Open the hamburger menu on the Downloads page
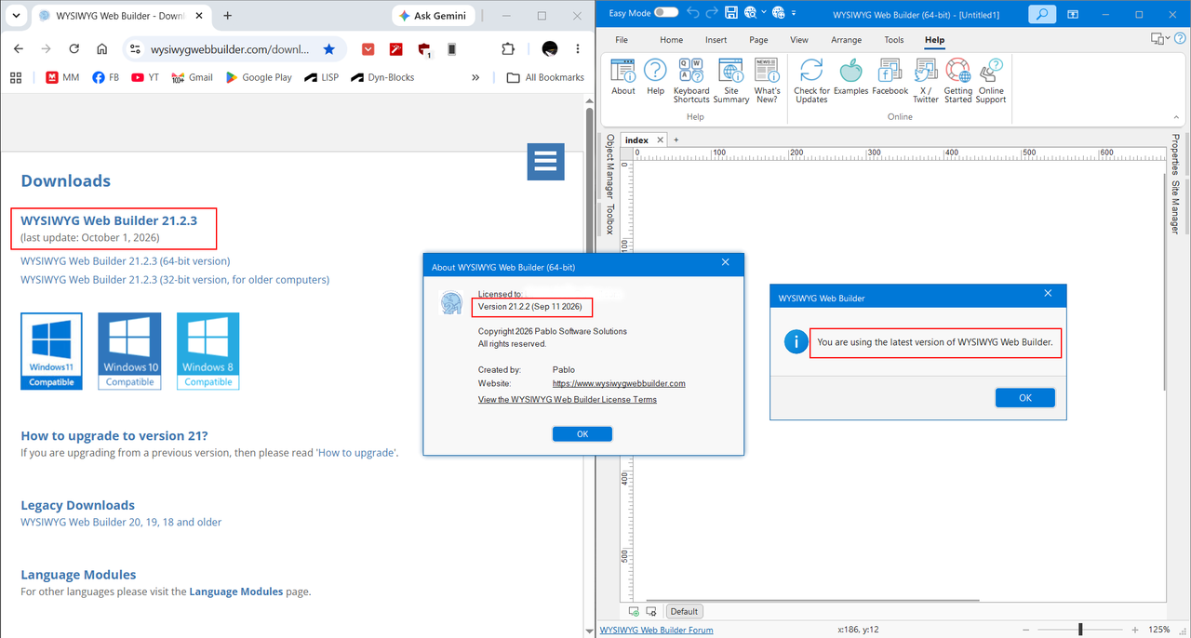The height and width of the screenshot is (638, 1191). coord(545,162)
